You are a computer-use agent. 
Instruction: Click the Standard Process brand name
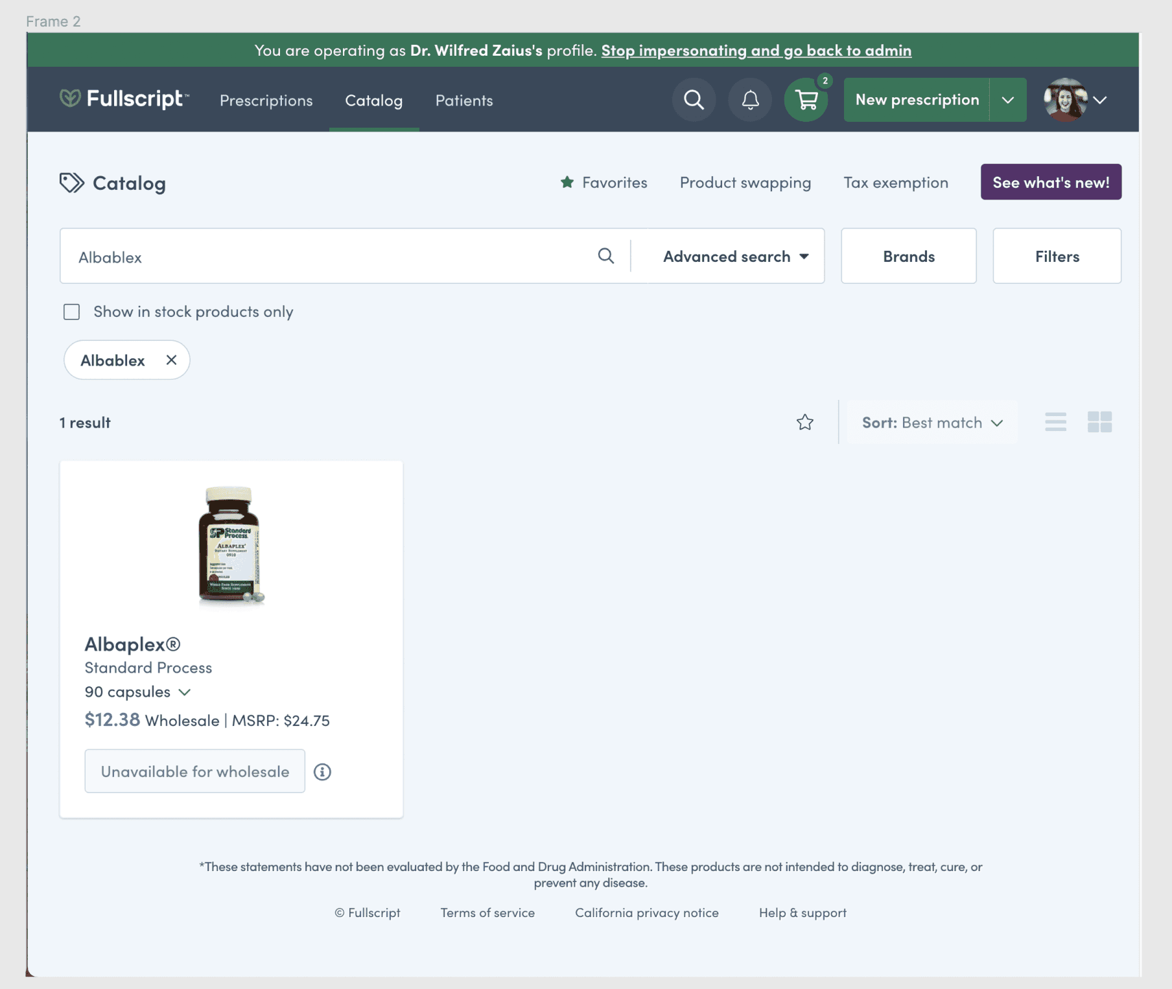[148, 668]
